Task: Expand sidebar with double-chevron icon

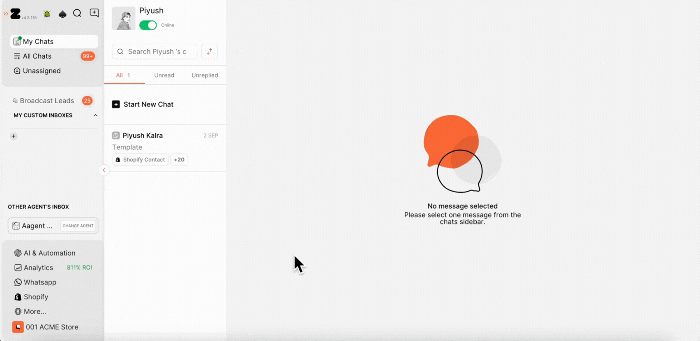Action: click(6, 14)
